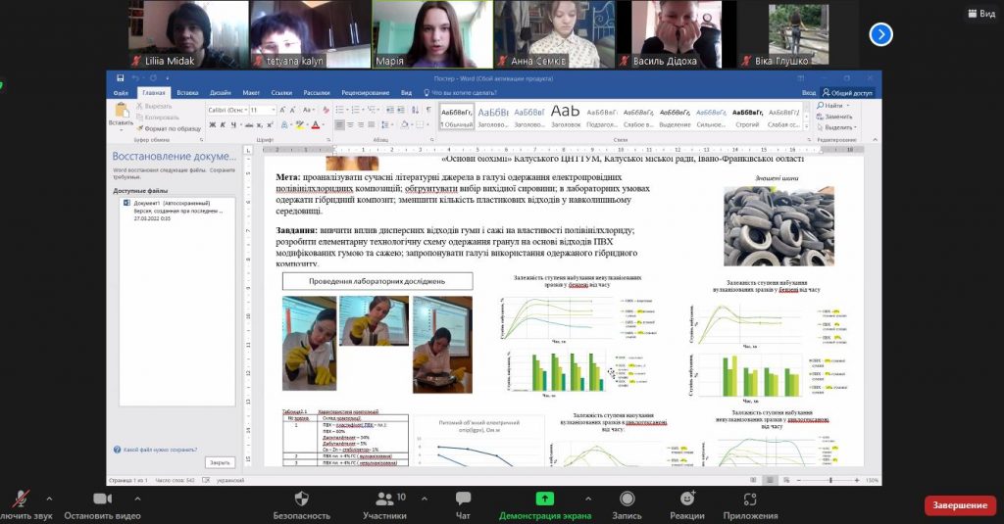Open the Reactions smiley menu

click(687, 499)
